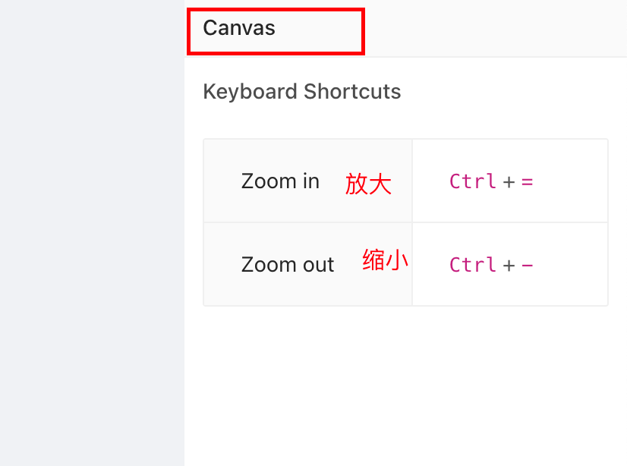Select the Canvas section header

[x=239, y=28]
